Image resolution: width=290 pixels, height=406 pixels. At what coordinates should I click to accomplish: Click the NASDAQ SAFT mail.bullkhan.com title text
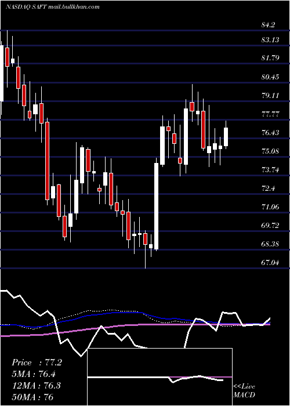pyautogui.click(x=53, y=7)
